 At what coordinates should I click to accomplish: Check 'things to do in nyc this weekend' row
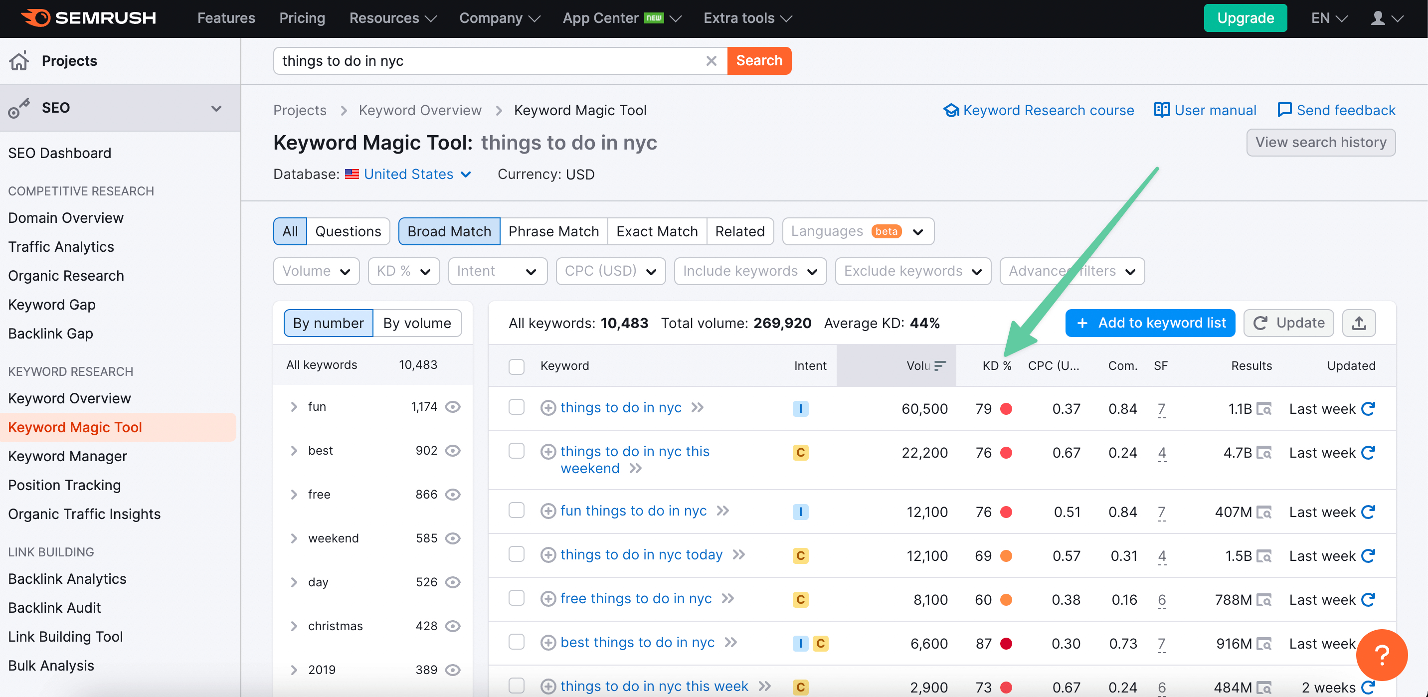pyautogui.click(x=516, y=451)
